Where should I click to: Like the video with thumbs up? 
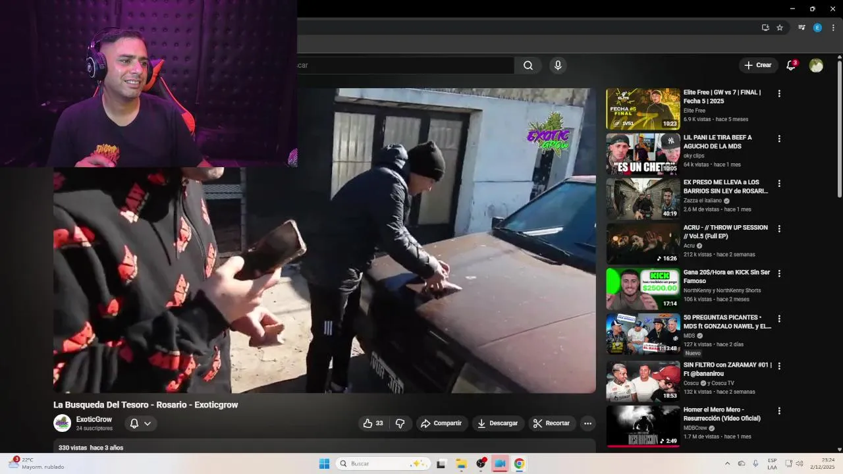pos(373,423)
